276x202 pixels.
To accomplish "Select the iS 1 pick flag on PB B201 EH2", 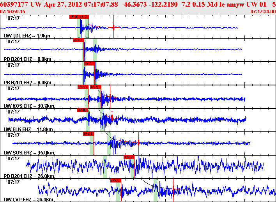I will tap(89, 64).
